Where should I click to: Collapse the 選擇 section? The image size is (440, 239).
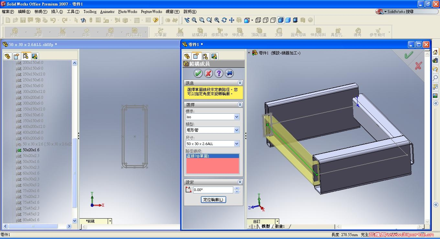click(240, 105)
